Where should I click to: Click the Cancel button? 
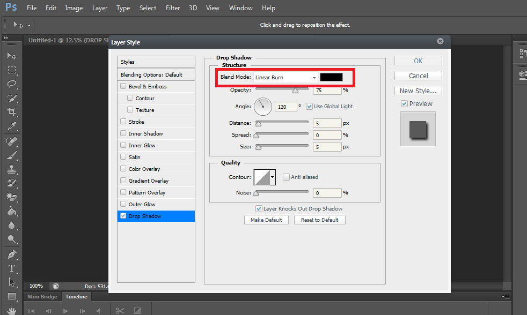click(418, 76)
